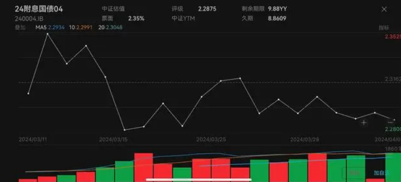Tap the white home indicator bar at bottom
401x182 pixels.
pos(199,179)
